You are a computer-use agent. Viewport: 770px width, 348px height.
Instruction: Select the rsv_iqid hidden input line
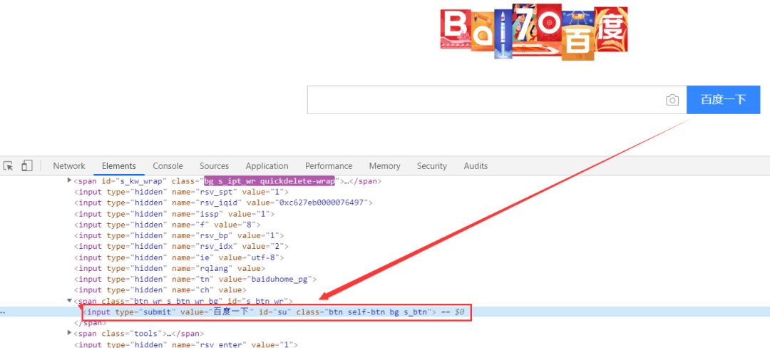tap(223, 203)
